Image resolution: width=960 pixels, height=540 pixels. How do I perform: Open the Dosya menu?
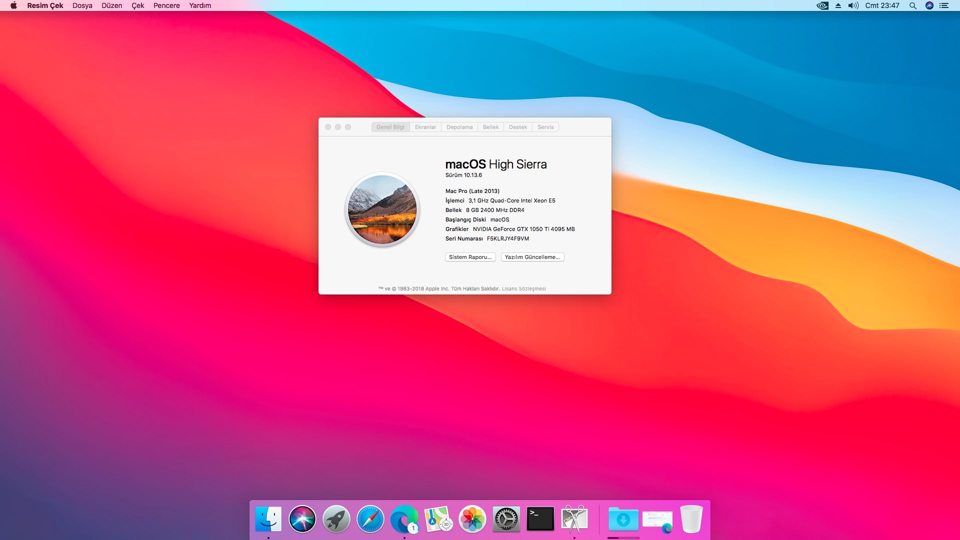pyautogui.click(x=82, y=5)
